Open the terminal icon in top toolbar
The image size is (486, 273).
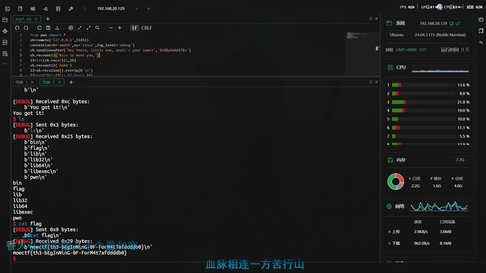coord(7,8)
